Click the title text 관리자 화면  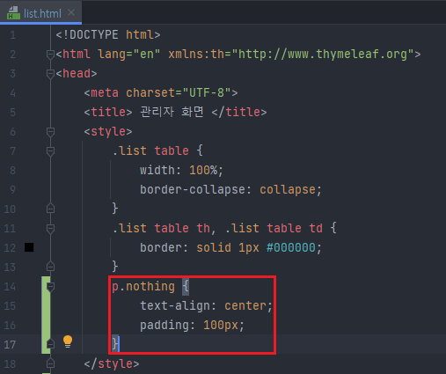click(172, 112)
